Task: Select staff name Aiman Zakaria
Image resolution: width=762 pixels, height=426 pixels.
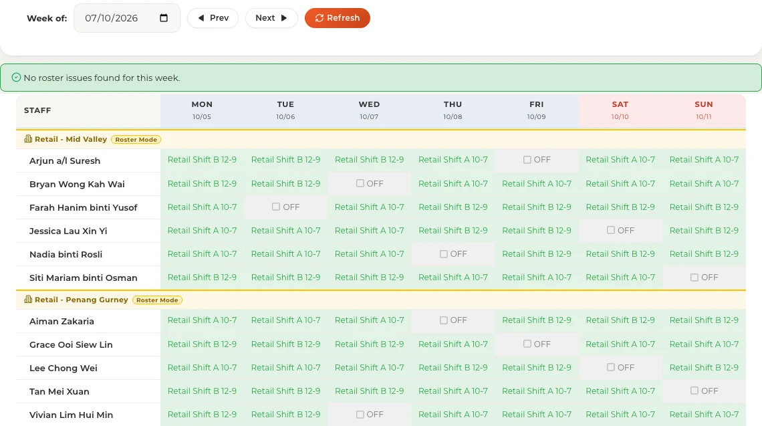Action: pyautogui.click(x=61, y=322)
